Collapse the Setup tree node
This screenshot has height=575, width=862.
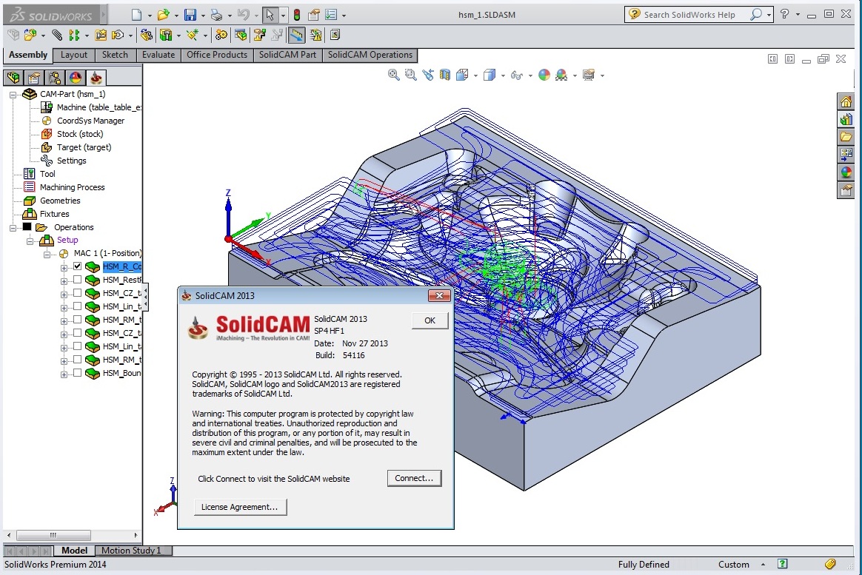[x=30, y=241]
